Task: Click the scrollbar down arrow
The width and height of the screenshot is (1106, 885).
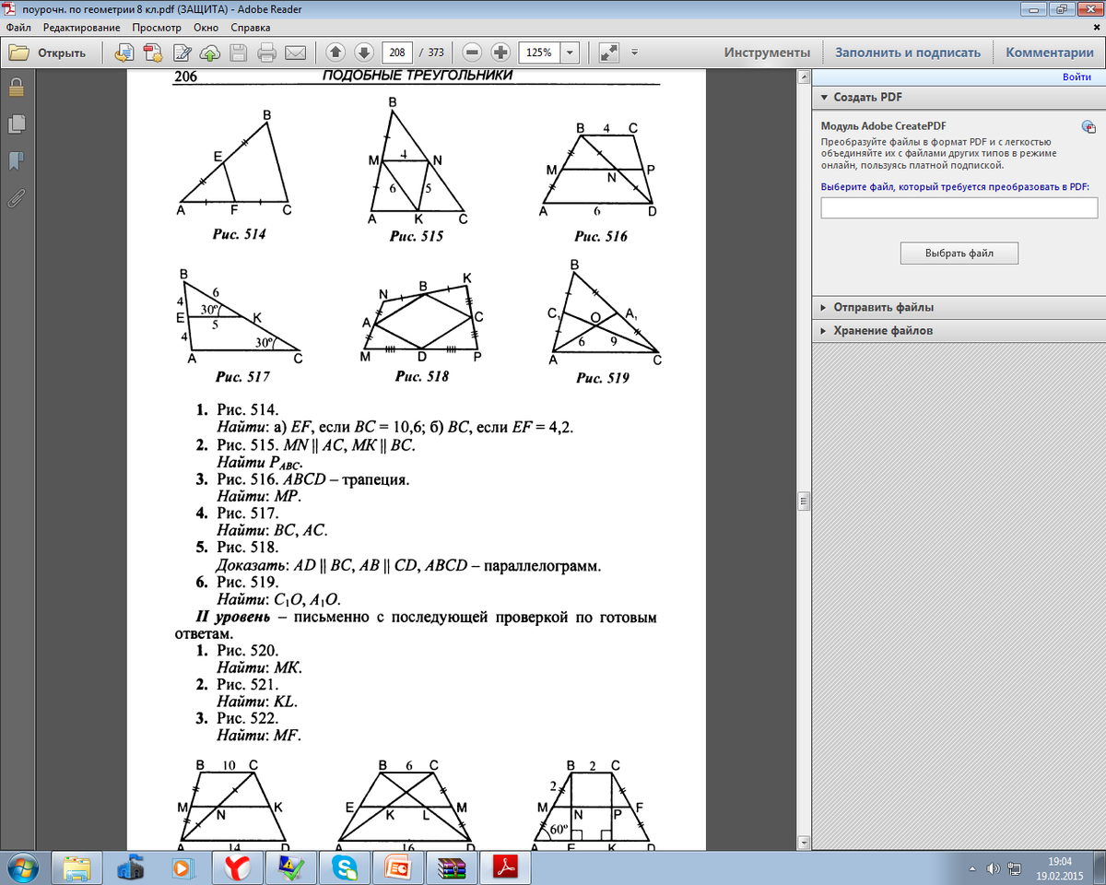Action: tap(803, 842)
